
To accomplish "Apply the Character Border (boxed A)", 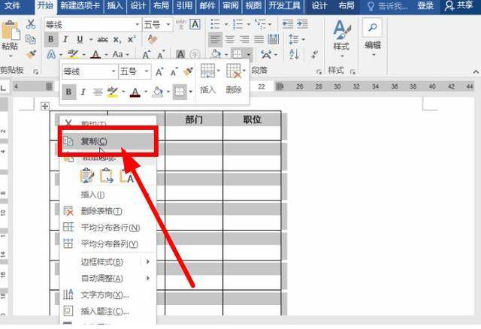I will pyautogui.click(x=195, y=24).
